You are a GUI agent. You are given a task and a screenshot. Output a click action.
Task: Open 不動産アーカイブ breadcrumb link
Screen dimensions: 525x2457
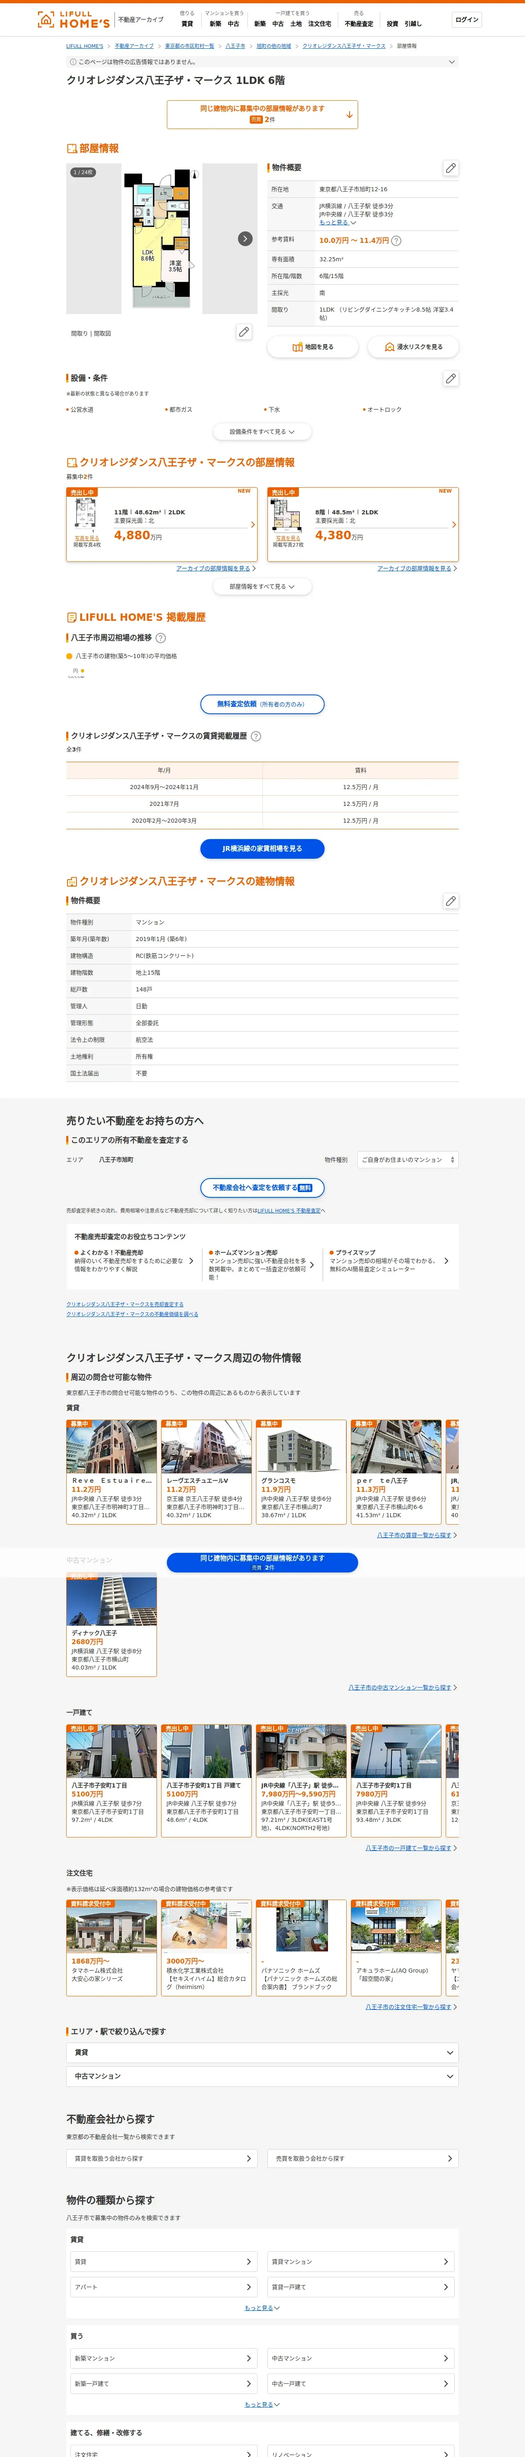pos(135,46)
